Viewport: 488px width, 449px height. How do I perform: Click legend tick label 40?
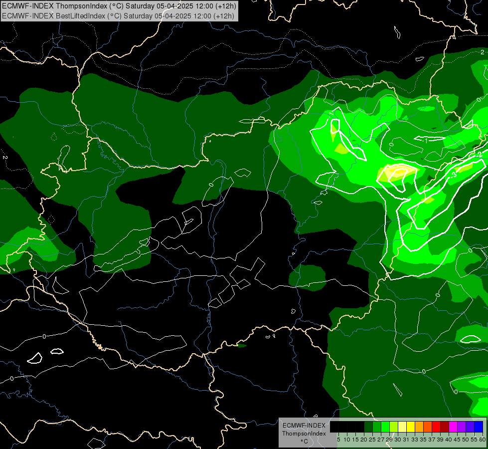(x=449, y=440)
